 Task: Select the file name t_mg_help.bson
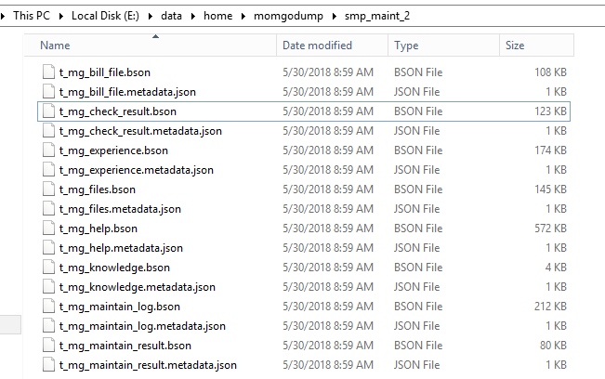click(x=98, y=229)
